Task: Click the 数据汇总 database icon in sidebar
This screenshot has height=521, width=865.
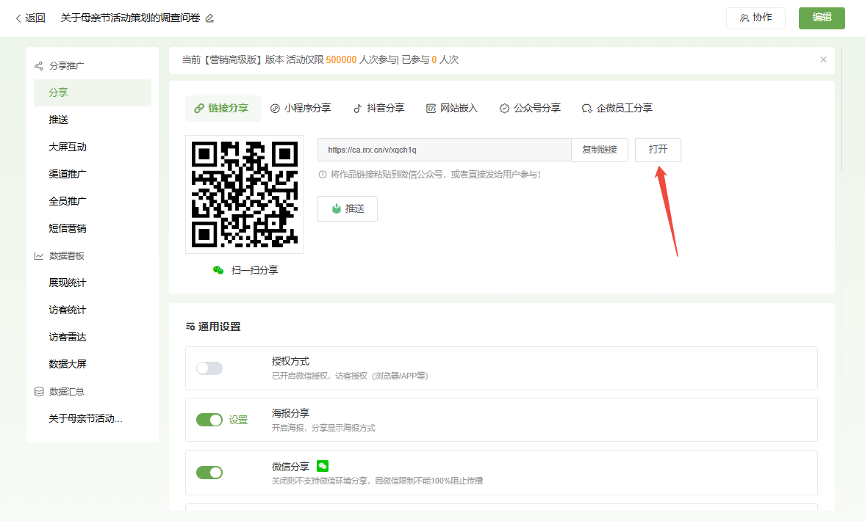Action: [x=39, y=392]
